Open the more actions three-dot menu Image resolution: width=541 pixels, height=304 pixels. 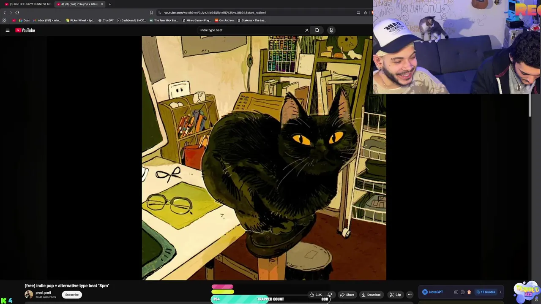[410, 295]
